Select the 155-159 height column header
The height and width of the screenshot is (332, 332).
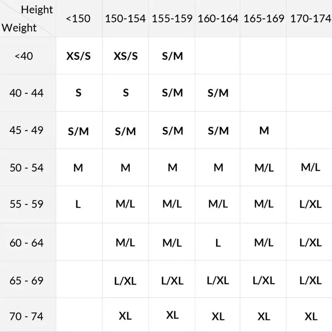(x=172, y=19)
